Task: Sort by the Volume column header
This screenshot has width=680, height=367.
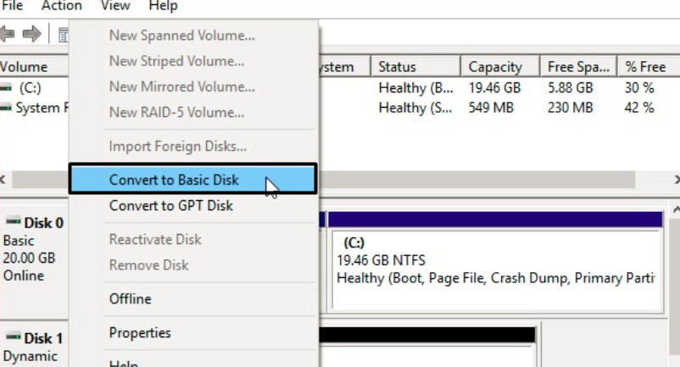Action: tap(25, 67)
